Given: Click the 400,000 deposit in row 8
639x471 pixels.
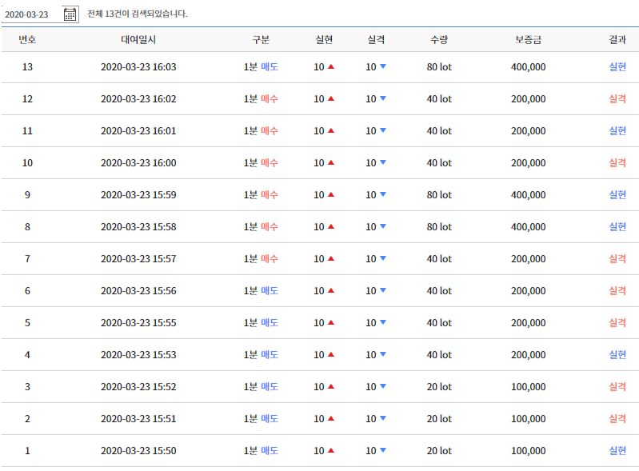Looking at the screenshot, I should 528,226.
